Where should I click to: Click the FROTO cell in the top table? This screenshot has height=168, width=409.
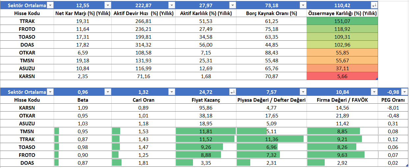pos(27,29)
